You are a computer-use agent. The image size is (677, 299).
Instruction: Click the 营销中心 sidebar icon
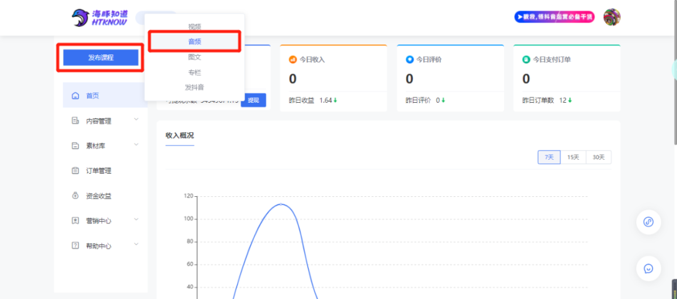(x=75, y=221)
